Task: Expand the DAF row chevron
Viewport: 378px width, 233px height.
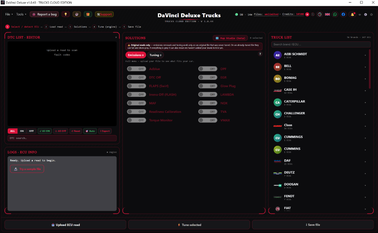Action: tap(365, 162)
